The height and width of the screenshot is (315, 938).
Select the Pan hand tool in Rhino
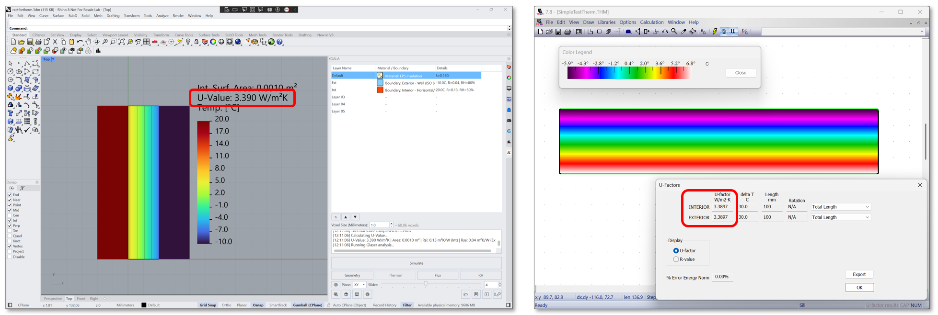pyautogui.click(x=88, y=42)
